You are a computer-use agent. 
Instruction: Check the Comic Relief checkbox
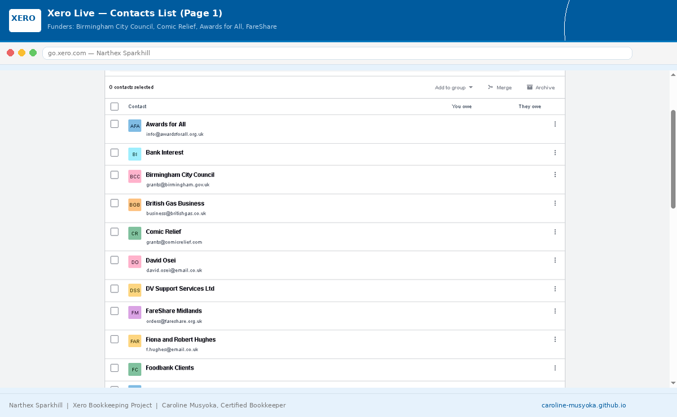pos(115,232)
